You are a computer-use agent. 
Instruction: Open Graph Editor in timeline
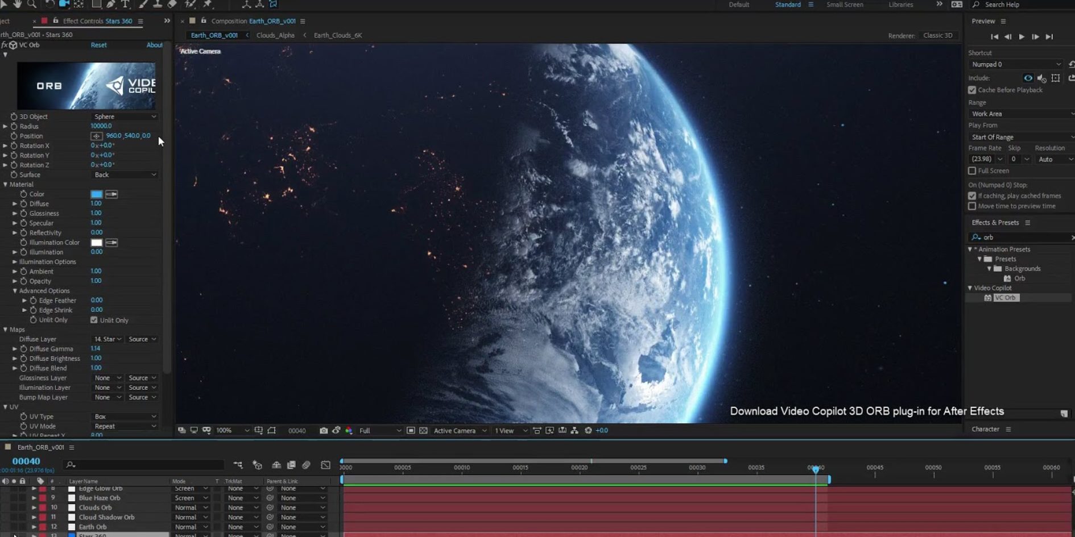point(325,465)
